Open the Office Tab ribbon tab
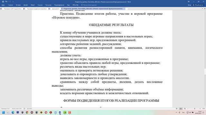The width and height of the screenshot is (206, 115). (x=75, y=5)
